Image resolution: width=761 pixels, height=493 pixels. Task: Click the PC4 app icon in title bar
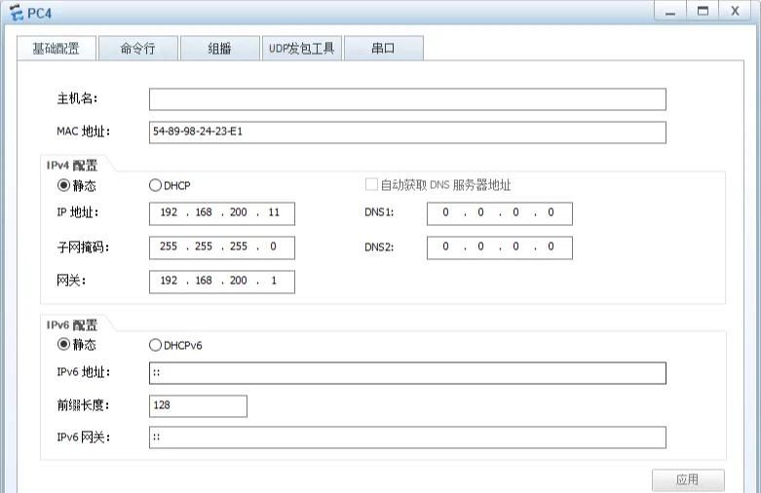[x=15, y=12]
